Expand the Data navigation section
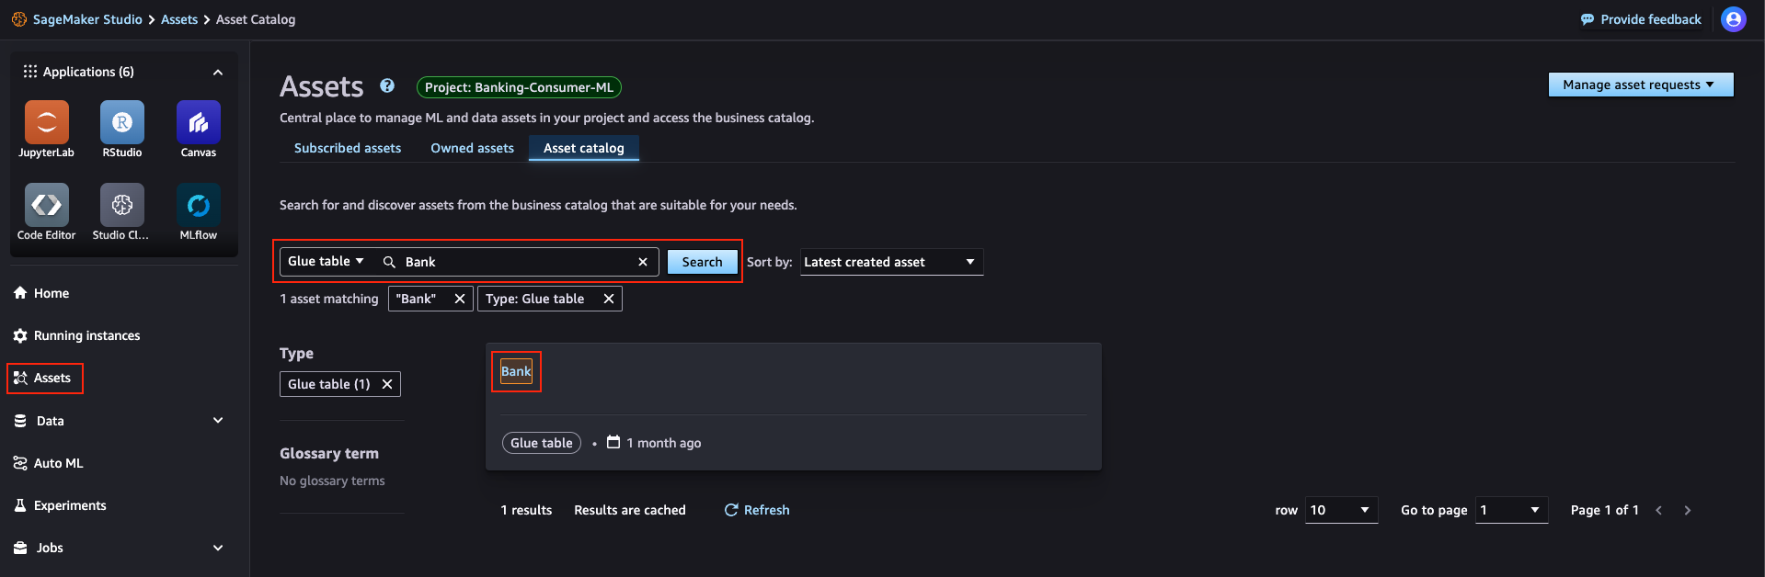1765x577 pixels. tap(218, 421)
